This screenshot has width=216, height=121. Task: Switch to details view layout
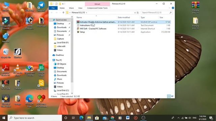pyautogui.click(x=169, y=96)
